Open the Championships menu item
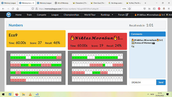The width and height of the screenshot is (172, 97). pos(71,15)
